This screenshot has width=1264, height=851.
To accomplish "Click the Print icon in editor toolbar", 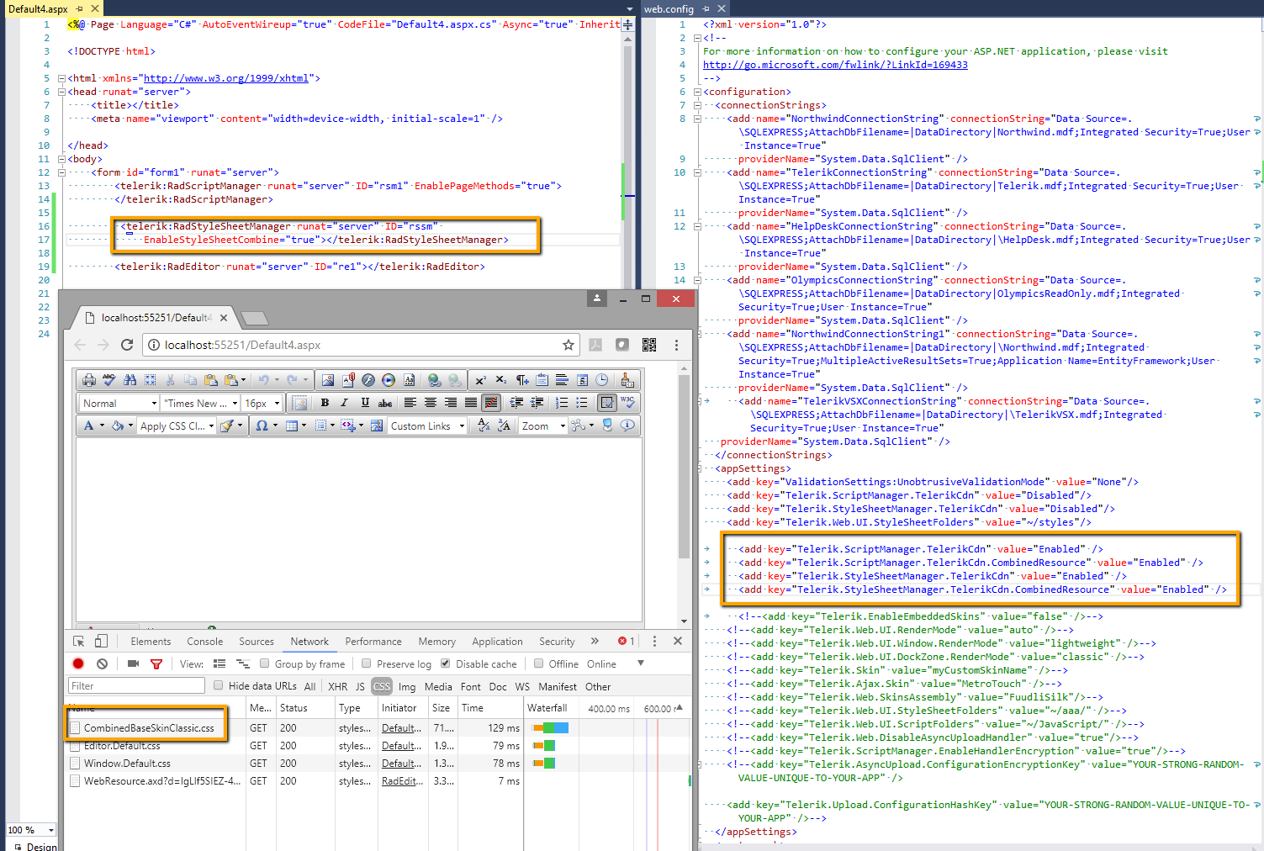I will click(88, 380).
